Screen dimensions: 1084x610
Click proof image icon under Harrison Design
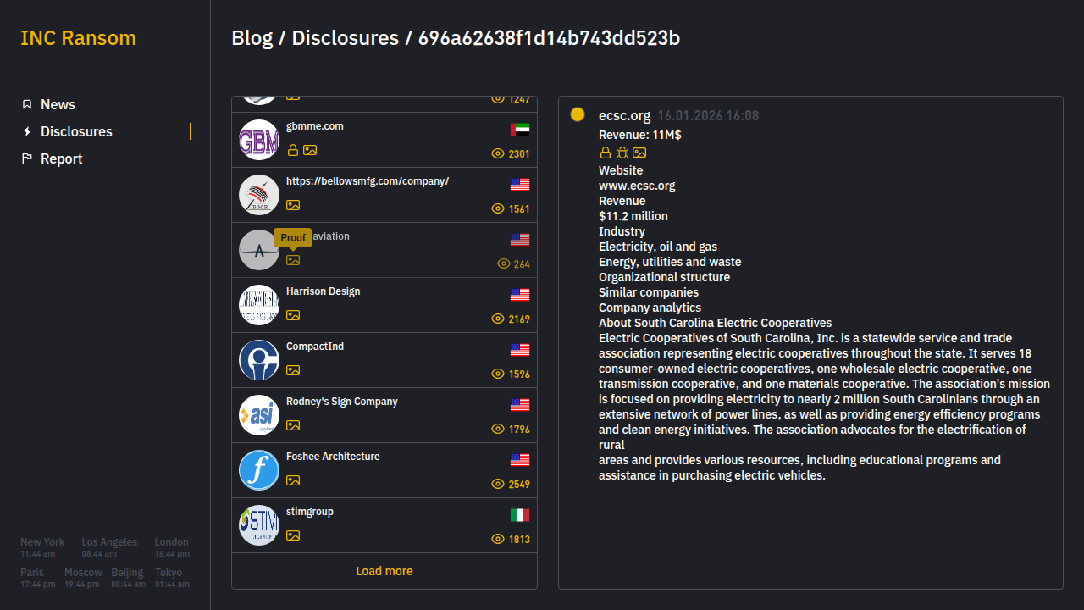click(293, 315)
